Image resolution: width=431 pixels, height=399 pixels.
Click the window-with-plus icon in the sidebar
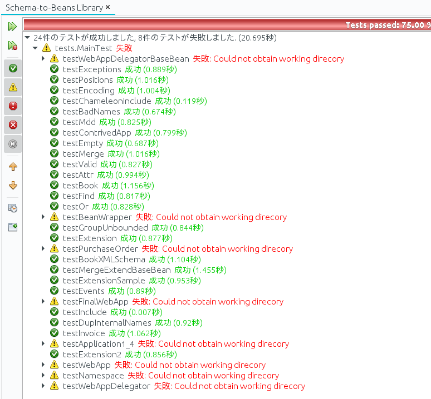[13, 227]
